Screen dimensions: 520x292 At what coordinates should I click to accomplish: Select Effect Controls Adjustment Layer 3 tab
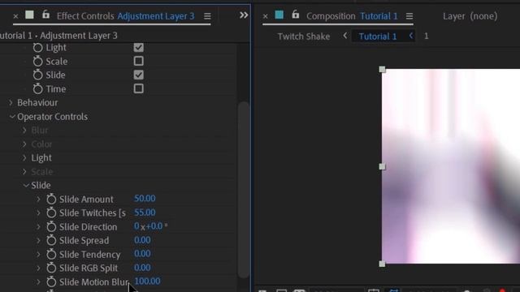click(125, 16)
